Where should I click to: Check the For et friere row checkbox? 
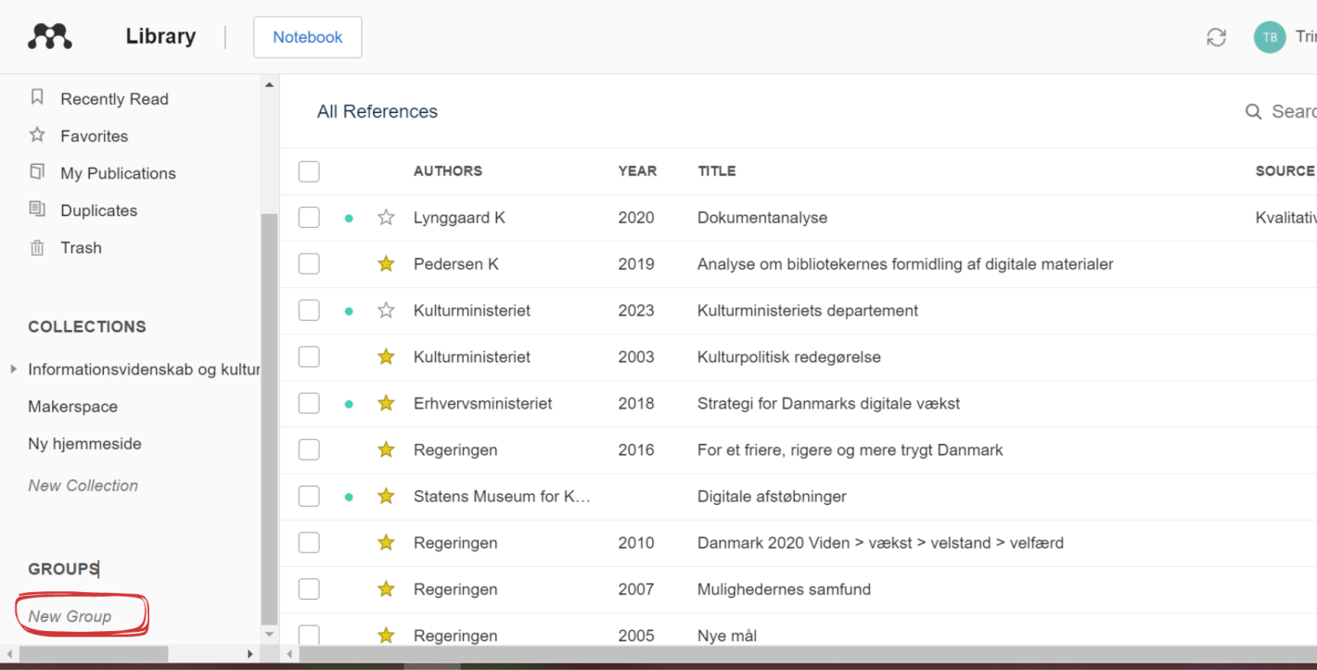pyautogui.click(x=309, y=449)
